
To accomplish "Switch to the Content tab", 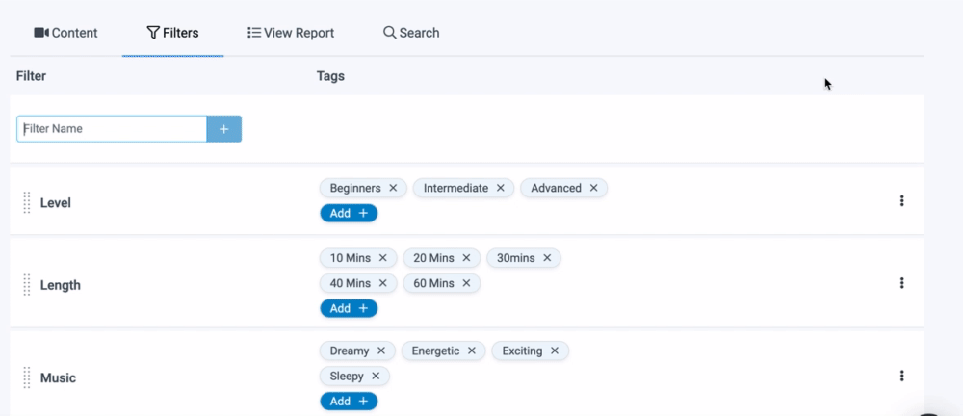I will click(x=65, y=33).
